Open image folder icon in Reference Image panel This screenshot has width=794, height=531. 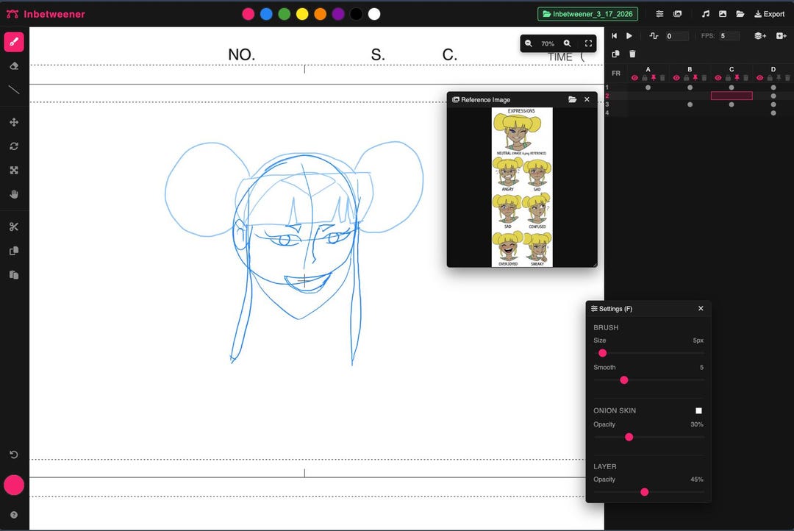[572, 100]
